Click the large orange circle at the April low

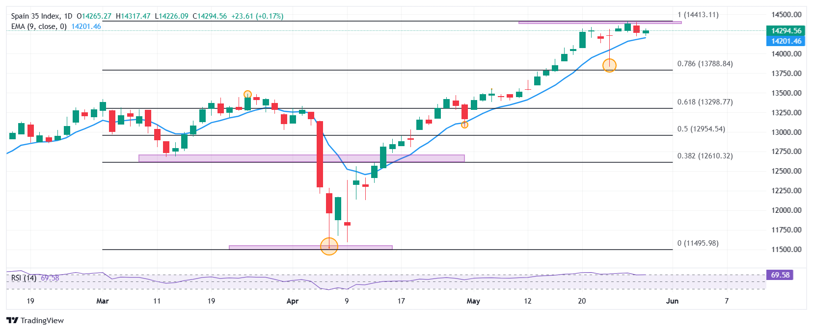(329, 246)
